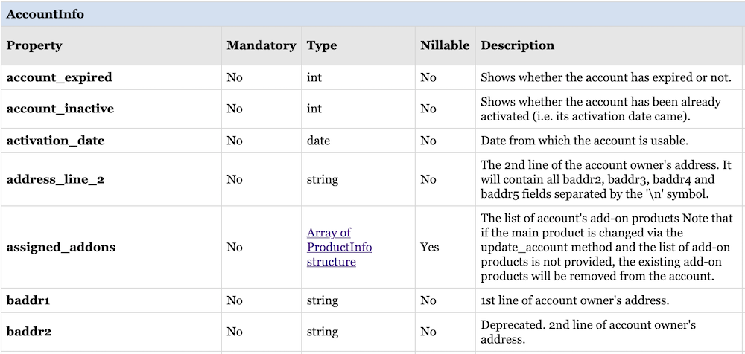The height and width of the screenshot is (354, 745).
Task: Click the date type cell for activation_date
Action: (318, 141)
